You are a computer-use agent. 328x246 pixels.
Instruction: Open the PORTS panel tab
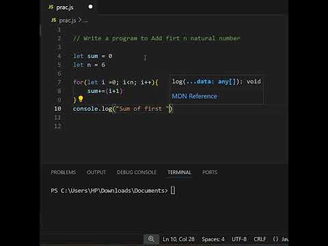click(x=210, y=172)
